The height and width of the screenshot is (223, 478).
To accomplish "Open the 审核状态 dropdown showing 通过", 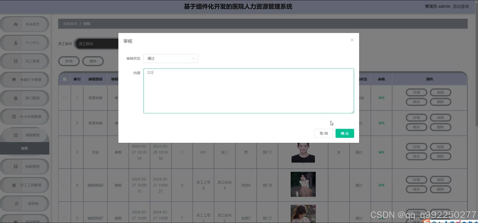I will pos(171,58).
